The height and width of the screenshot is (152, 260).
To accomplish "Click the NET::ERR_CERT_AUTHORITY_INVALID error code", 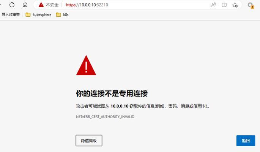I will point(105,117).
